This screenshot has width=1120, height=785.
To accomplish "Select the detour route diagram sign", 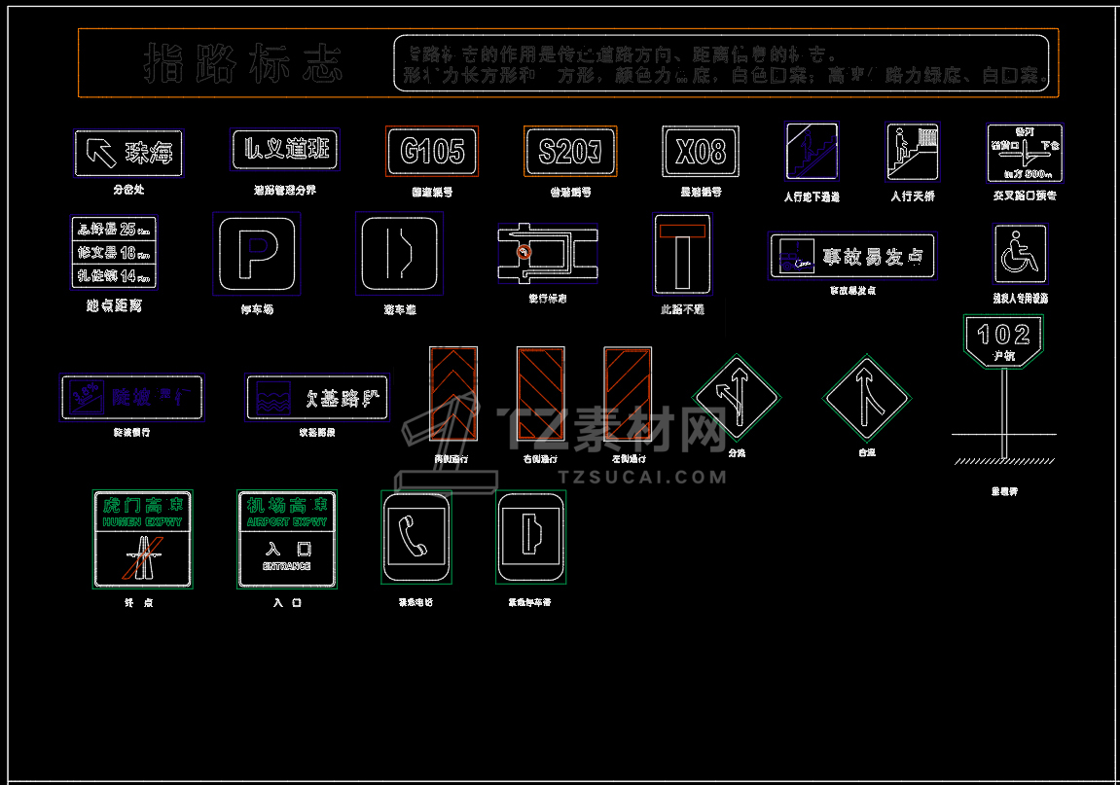I will [548, 254].
